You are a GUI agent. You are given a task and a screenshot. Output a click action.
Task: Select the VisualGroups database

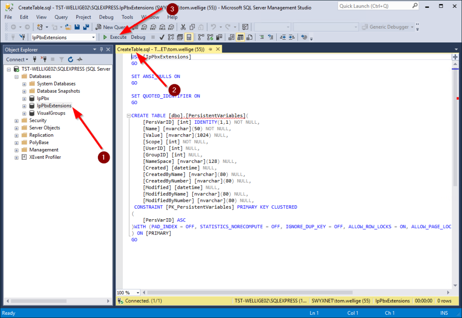pos(51,113)
